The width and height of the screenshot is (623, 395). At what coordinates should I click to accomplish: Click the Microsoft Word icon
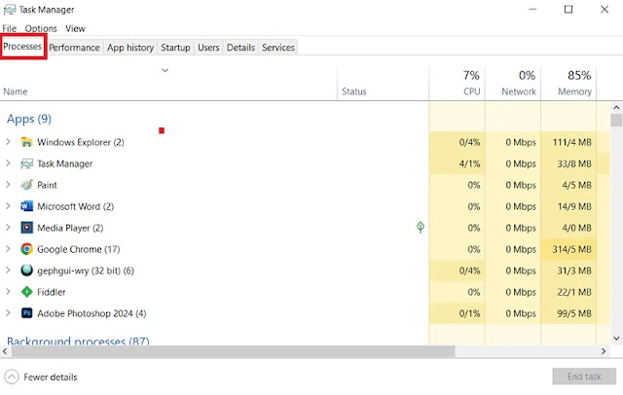tap(26, 206)
